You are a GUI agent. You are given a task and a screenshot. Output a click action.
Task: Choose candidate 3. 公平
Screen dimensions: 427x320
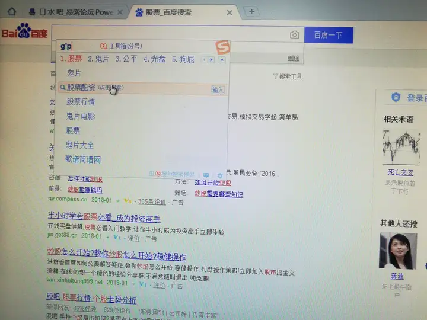click(x=126, y=59)
